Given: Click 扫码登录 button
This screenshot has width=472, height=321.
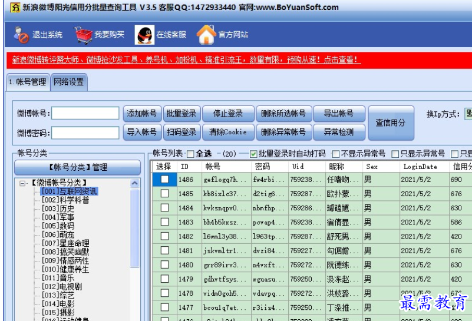Looking at the screenshot, I should (181, 132).
